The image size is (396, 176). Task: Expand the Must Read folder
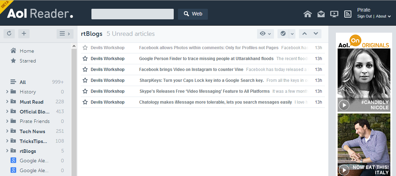point(7,102)
